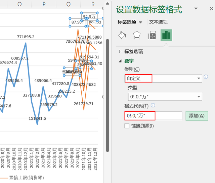Click the 417280.8 data label

pyautogui.click(x=60, y=84)
